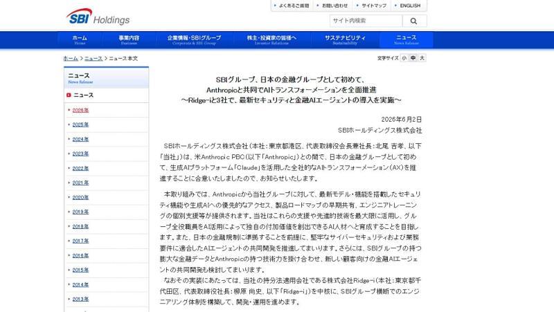
Task: Open 2023年 news archive
Action: (80, 154)
